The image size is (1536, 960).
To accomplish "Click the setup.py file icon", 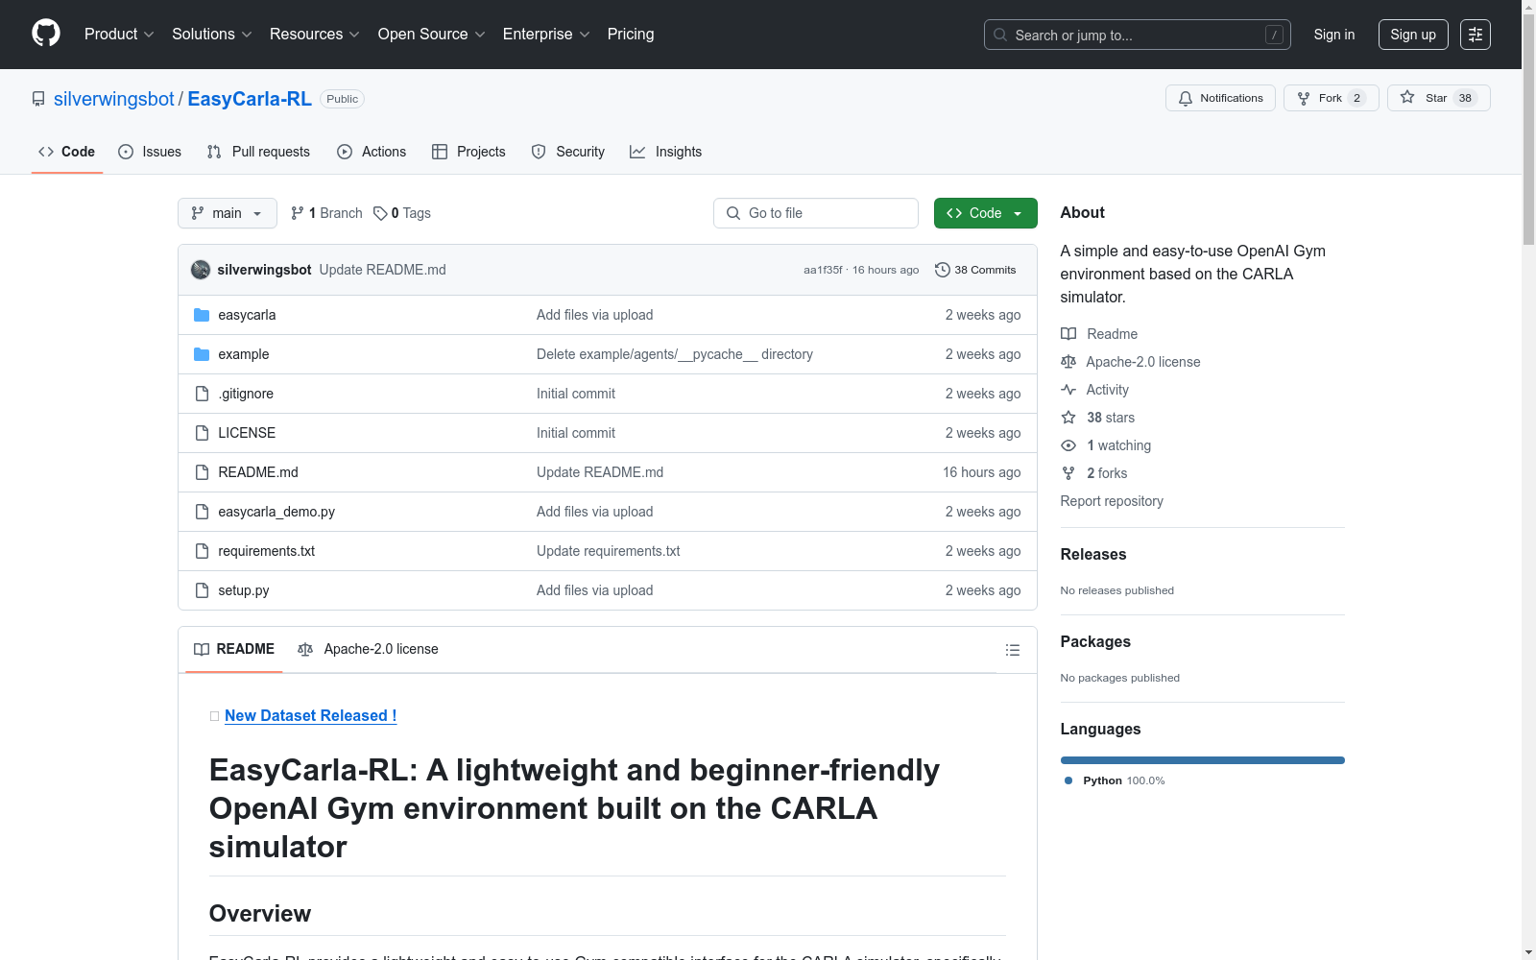I will 202,590.
